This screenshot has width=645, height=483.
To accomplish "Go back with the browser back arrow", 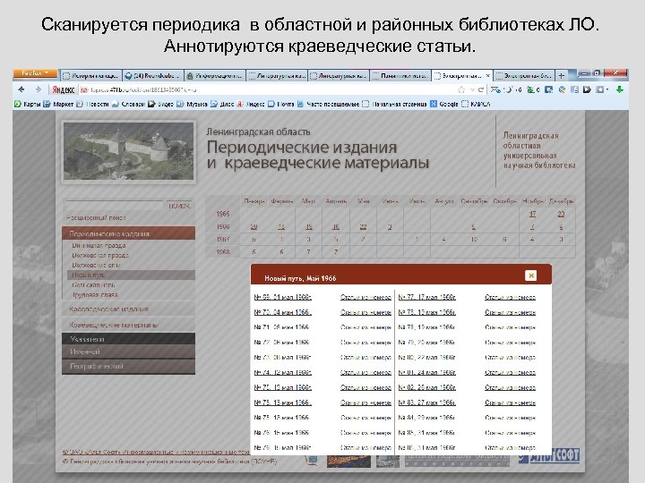I will [21, 89].
